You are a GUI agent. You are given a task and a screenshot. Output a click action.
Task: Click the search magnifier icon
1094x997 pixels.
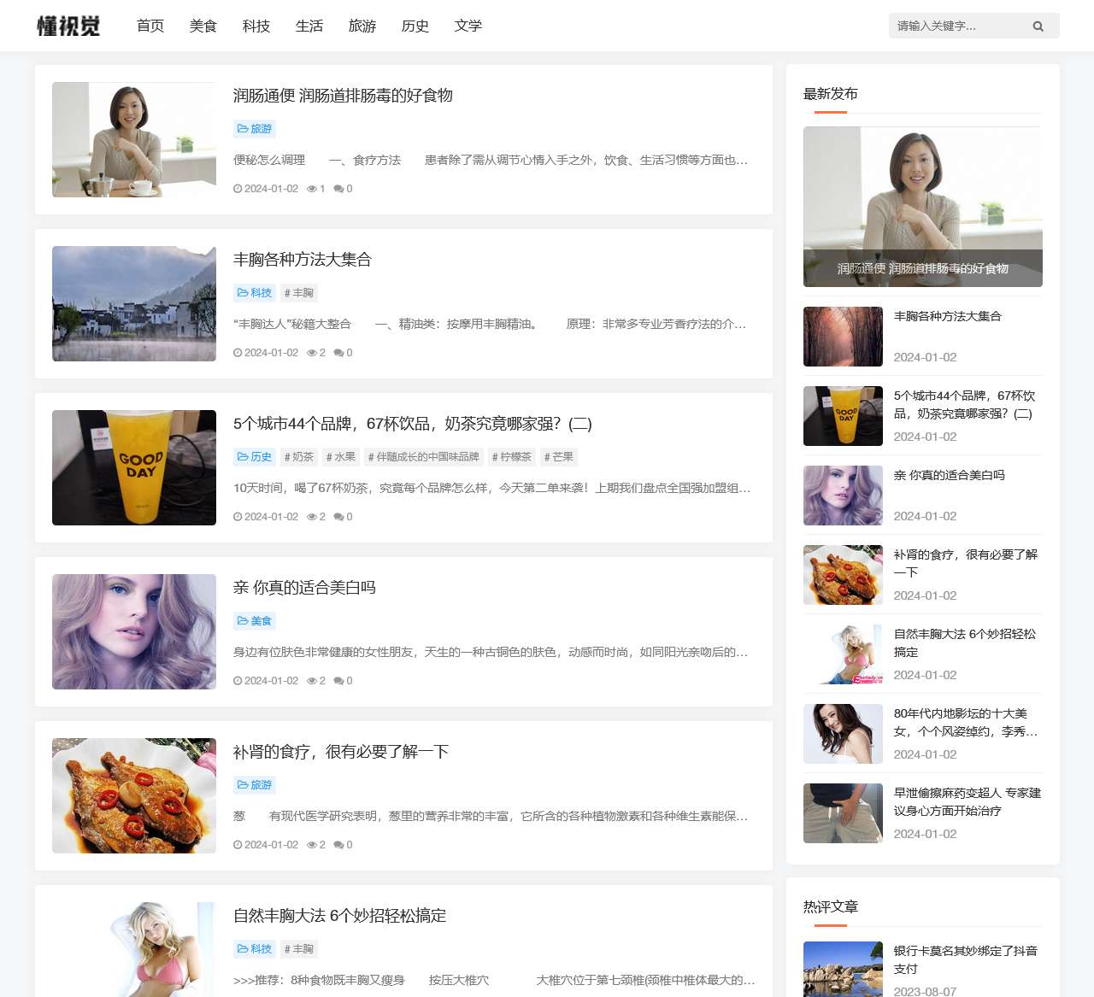pos(1038,26)
